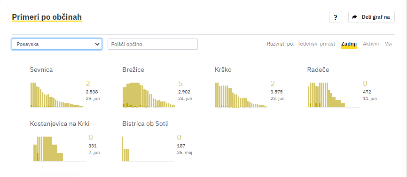Click the Krško bar chart
The width and height of the screenshot is (407, 177).
click(x=242, y=95)
